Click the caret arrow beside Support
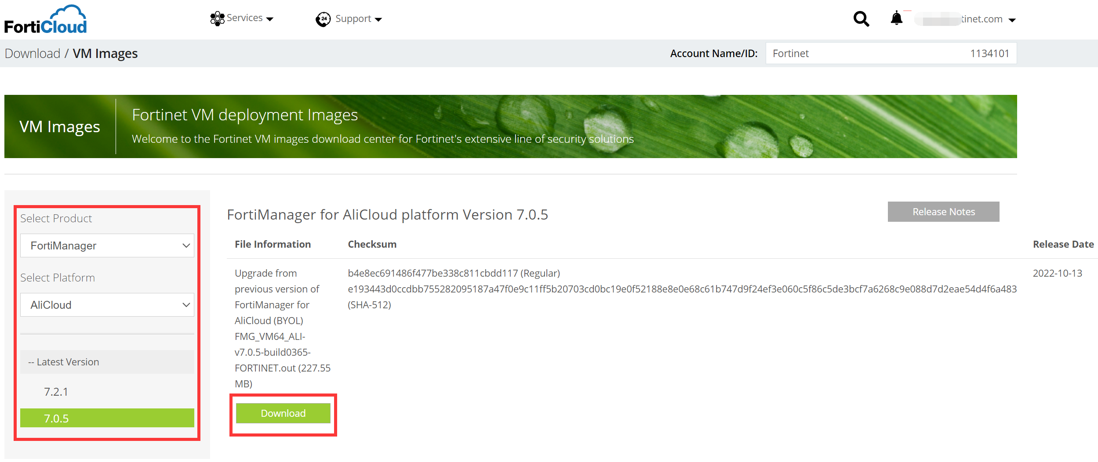1098x462 pixels. (x=378, y=19)
